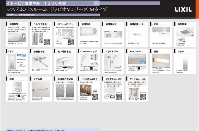Image resolution: width=199 pixels, height=132 pixels.
Task: Click the 換気設備 heading
Action: click(182, 24)
